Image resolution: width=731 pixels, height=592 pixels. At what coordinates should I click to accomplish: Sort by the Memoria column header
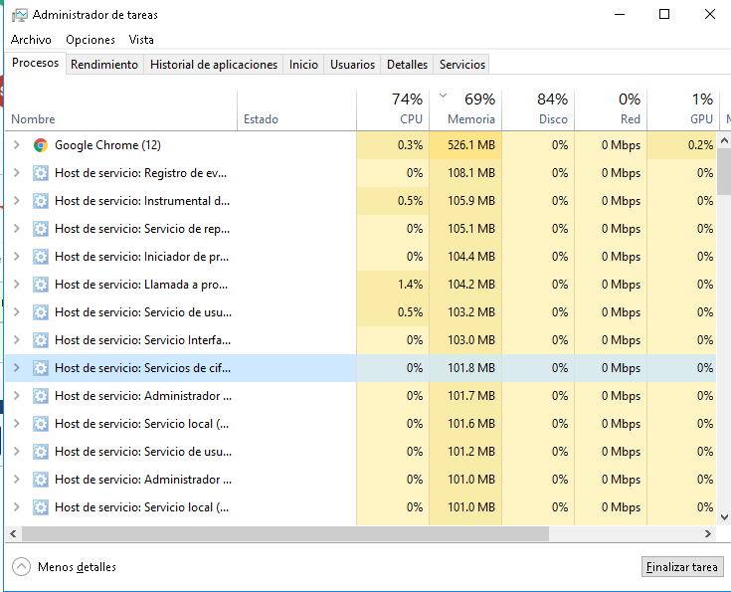point(465,110)
